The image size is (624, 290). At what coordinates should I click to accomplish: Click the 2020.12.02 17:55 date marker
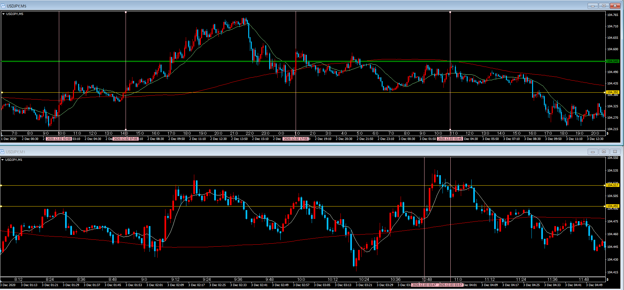tap(296, 139)
